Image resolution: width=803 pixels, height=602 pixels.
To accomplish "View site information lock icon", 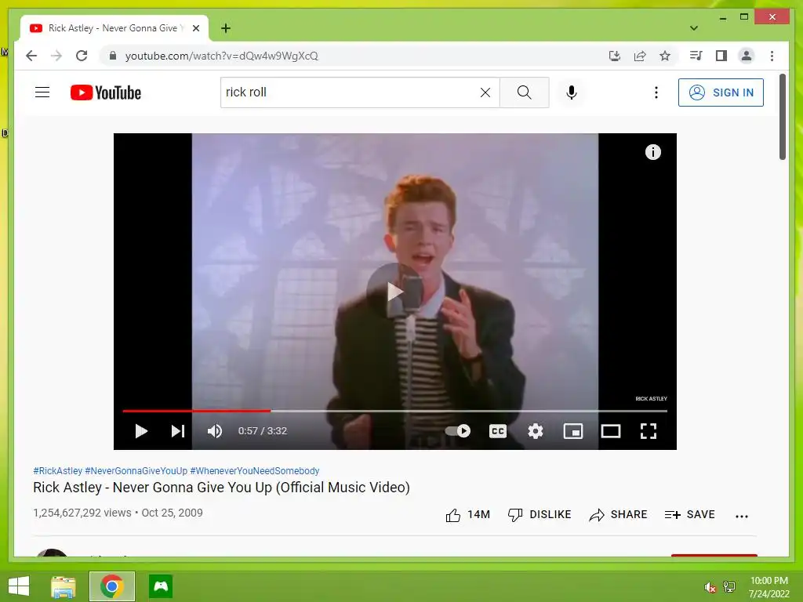I will [x=113, y=56].
